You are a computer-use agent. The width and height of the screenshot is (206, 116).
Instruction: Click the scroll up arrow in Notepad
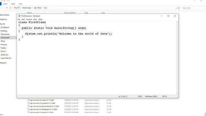[177, 22]
